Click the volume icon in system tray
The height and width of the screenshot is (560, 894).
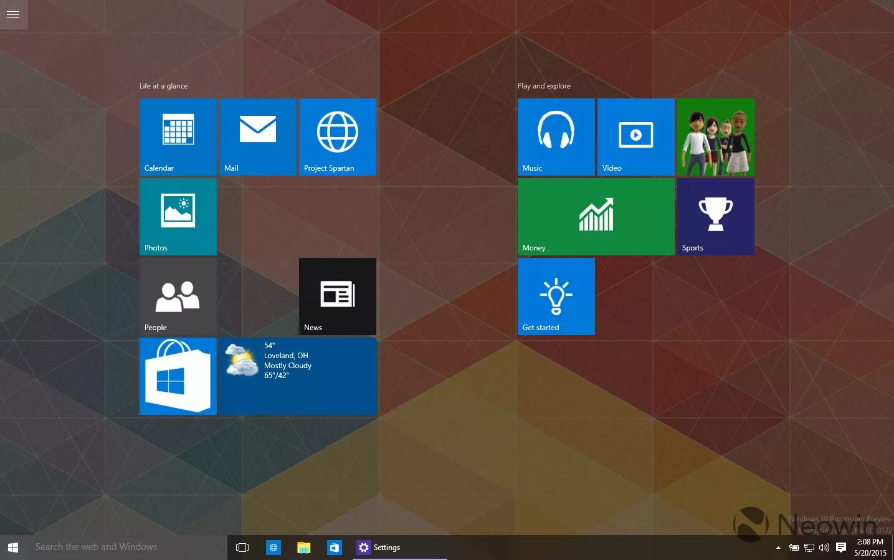(824, 547)
